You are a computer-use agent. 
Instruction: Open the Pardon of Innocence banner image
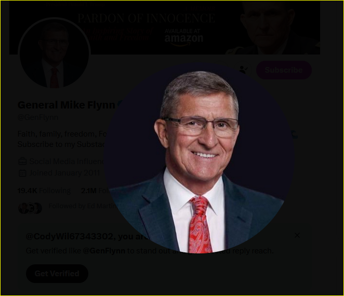(x=165, y=28)
